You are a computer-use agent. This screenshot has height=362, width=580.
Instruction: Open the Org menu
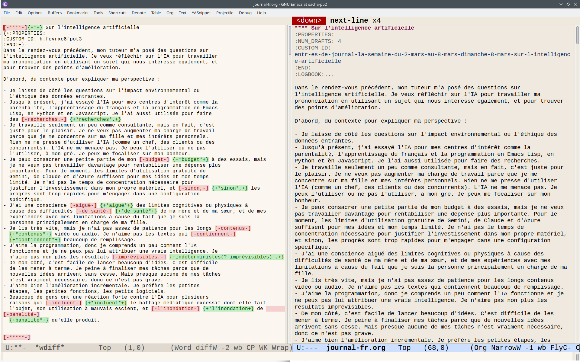point(170,13)
